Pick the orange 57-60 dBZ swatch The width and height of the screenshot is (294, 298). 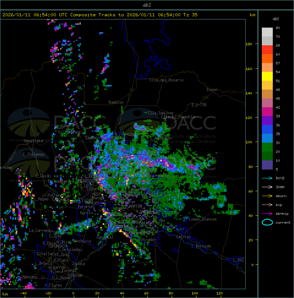[267, 58]
